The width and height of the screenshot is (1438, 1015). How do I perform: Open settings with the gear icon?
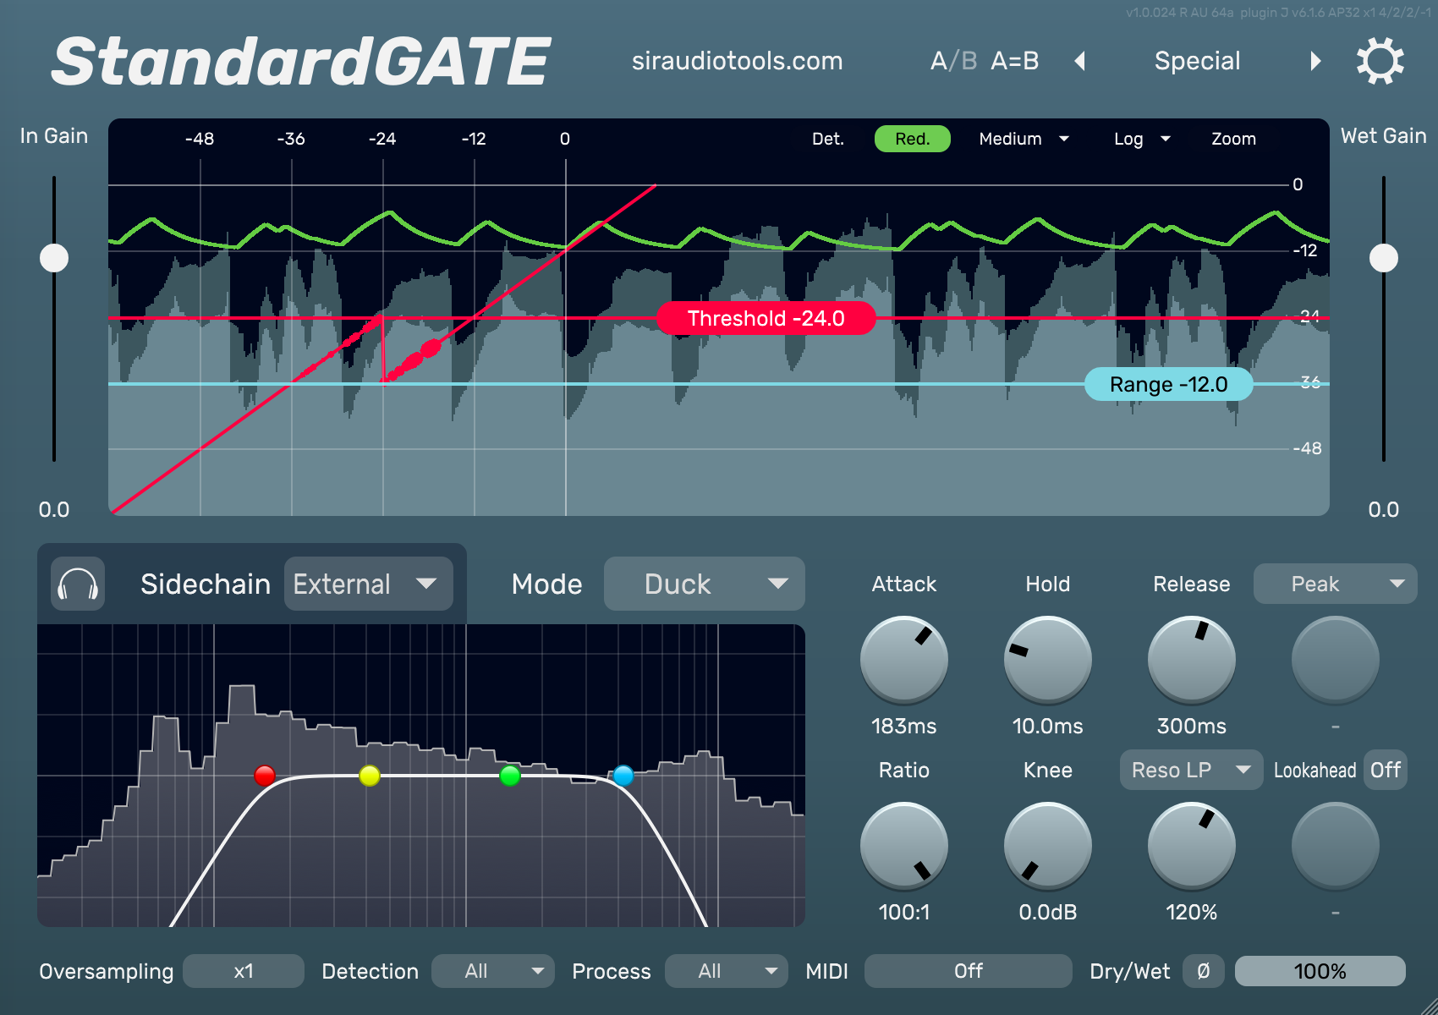coord(1380,61)
